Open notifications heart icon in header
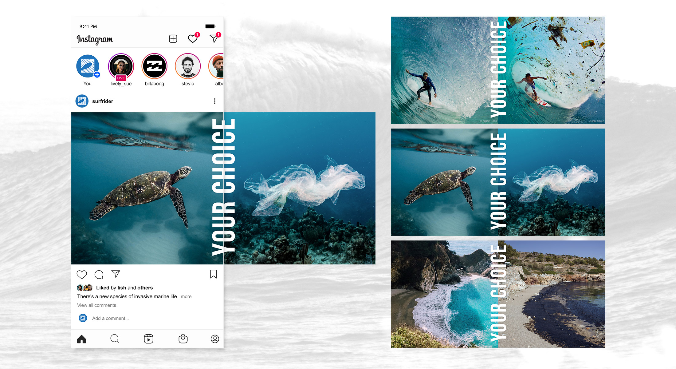The width and height of the screenshot is (676, 369). pos(193,39)
